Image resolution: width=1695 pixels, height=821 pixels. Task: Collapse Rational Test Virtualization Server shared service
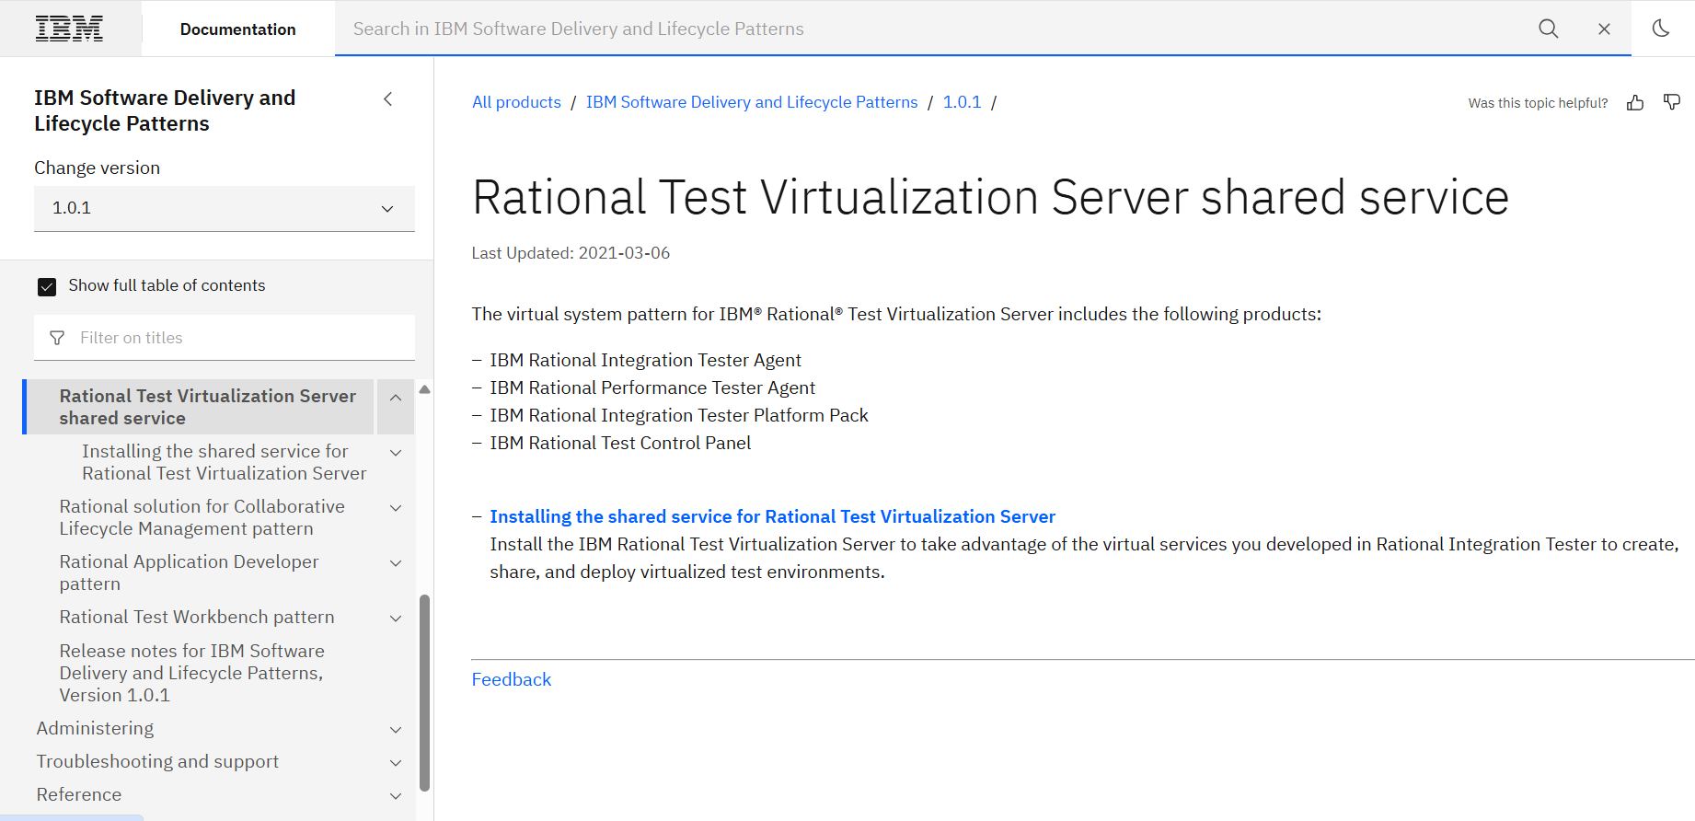(x=396, y=398)
